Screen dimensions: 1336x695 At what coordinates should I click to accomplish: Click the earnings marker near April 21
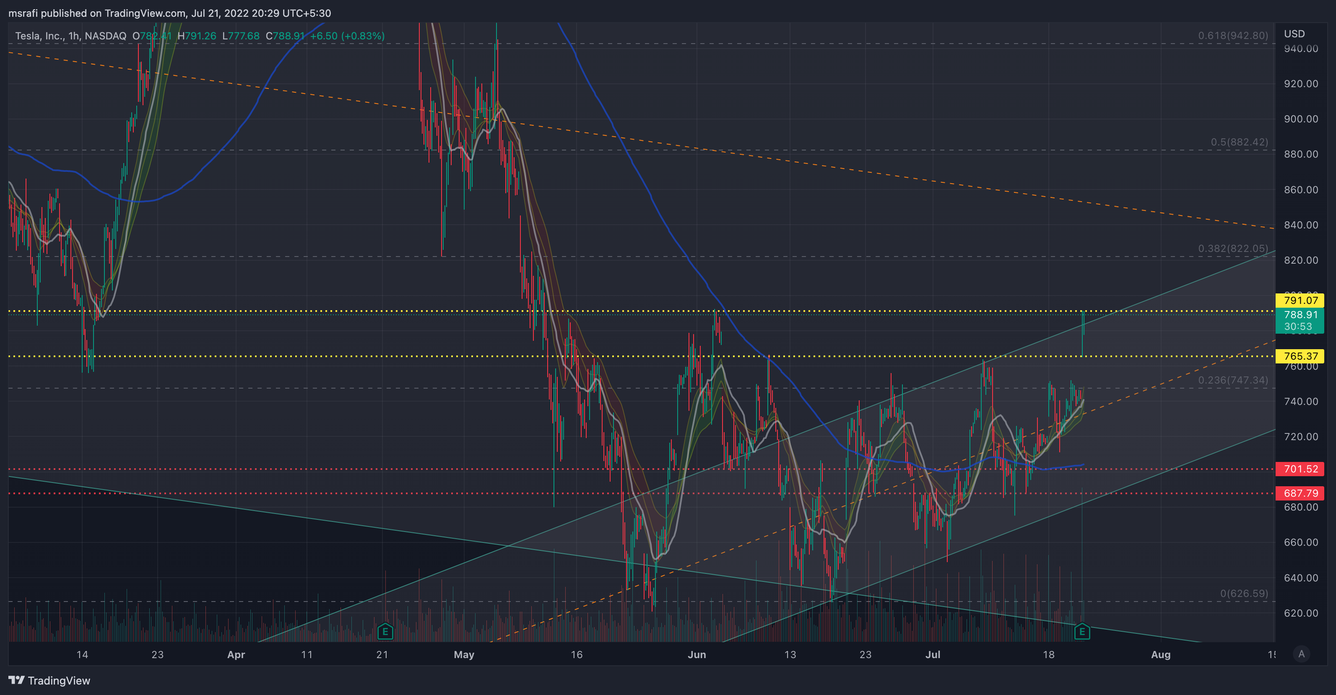pos(385,632)
